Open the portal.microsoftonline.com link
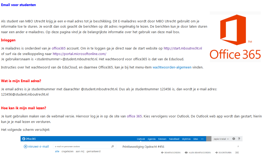Screen dimensions: 266x154 [x=79, y=54]
